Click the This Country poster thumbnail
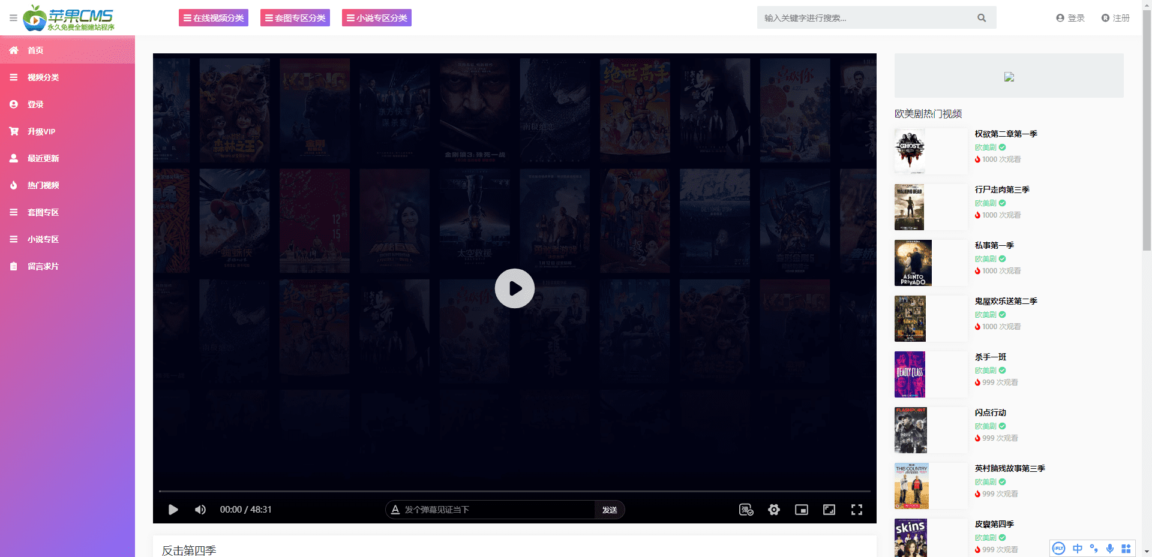Viewport: 1152px width, 557px height. click(911, 486)
